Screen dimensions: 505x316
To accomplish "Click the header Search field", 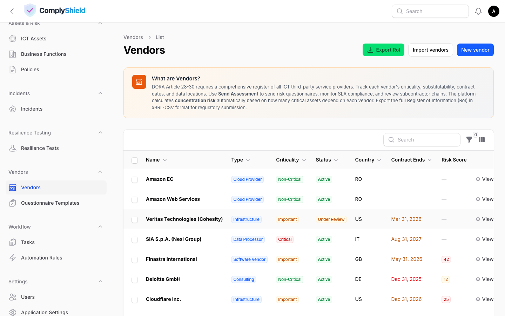I will pyautogui.click(x=430, y=11).
